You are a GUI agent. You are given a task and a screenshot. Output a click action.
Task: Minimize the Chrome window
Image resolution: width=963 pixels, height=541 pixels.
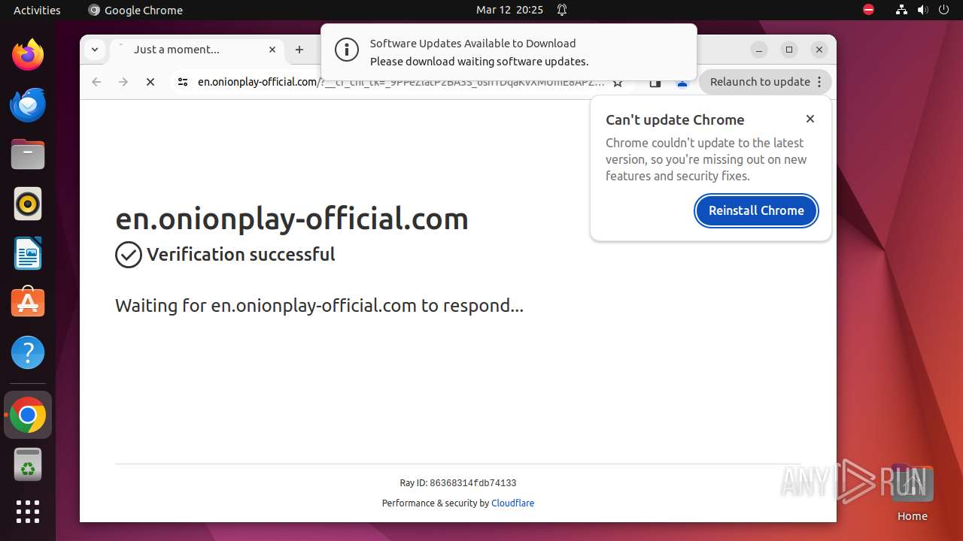[x=759, y=50]
